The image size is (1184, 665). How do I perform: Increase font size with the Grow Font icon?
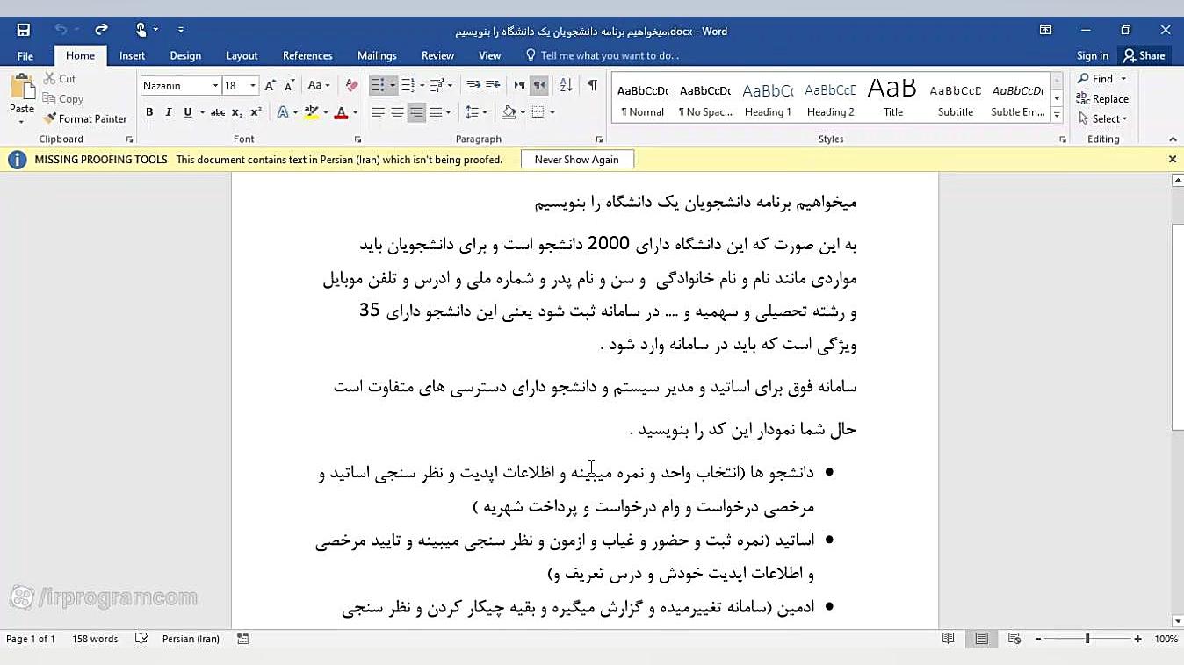click(271, 85)
